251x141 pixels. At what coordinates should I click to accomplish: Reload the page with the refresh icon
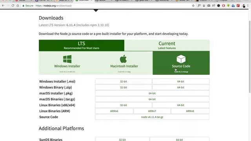(x=13, y=5)
